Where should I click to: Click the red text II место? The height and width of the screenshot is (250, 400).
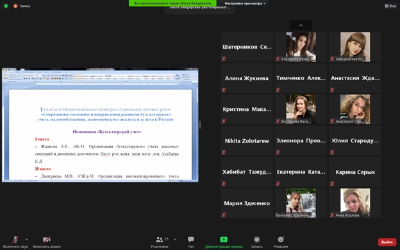pyautogui.click(x=43, y=169)
